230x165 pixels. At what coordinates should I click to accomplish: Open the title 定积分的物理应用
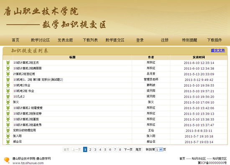(x=24, y=130)
